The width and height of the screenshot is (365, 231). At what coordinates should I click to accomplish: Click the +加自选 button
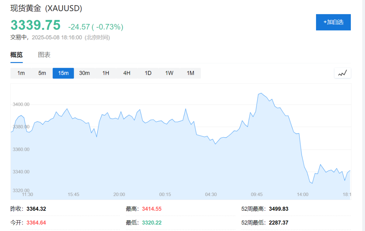pos(333,22)
